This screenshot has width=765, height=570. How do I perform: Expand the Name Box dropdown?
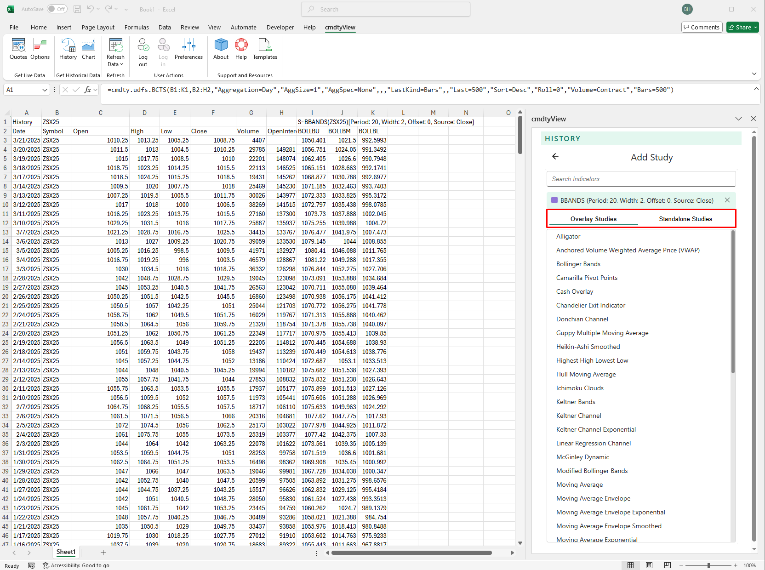45,90
